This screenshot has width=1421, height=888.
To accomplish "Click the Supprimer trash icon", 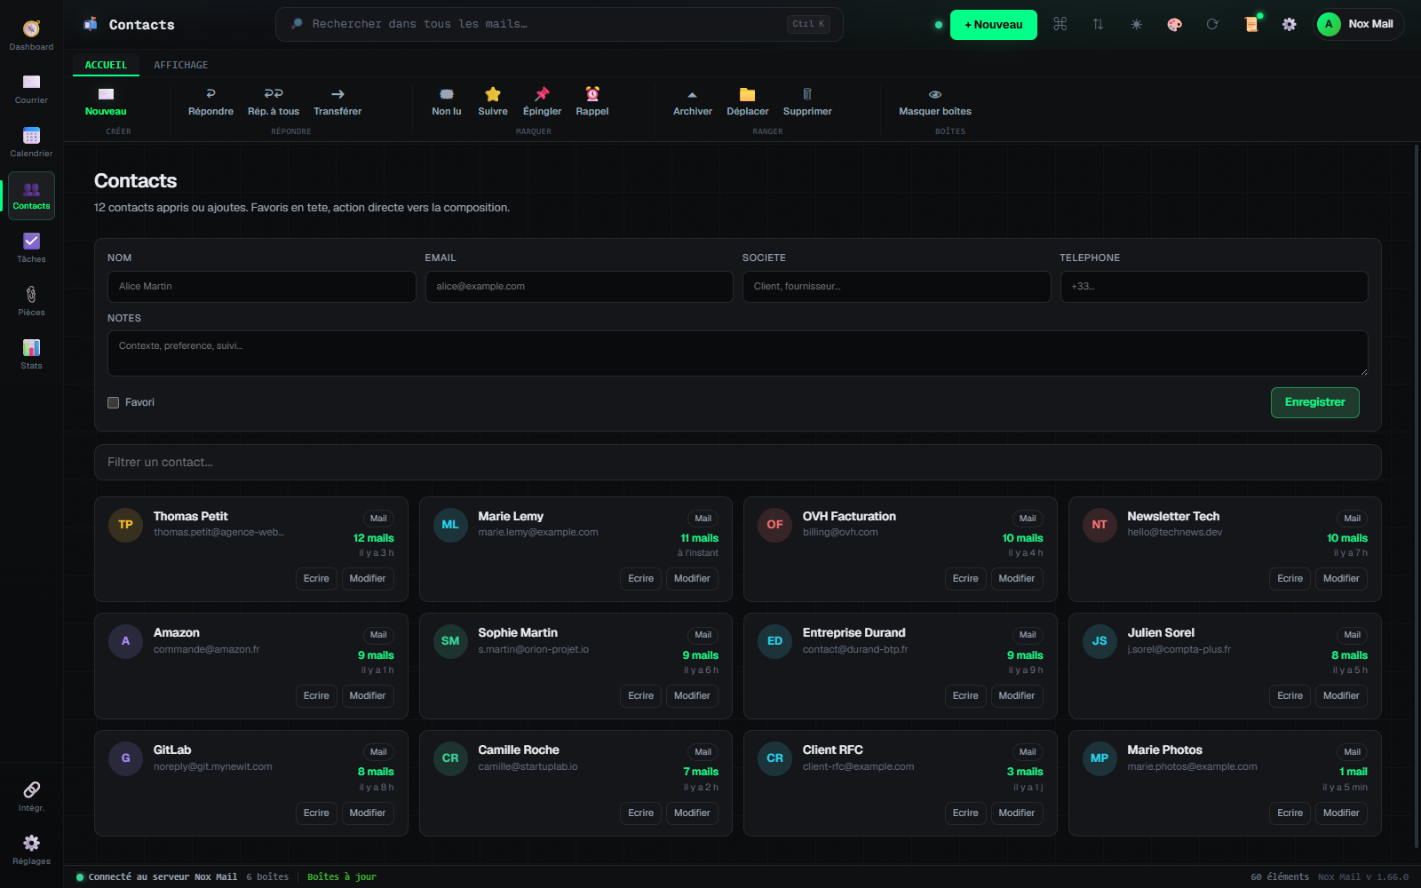I will pos(807,102).
